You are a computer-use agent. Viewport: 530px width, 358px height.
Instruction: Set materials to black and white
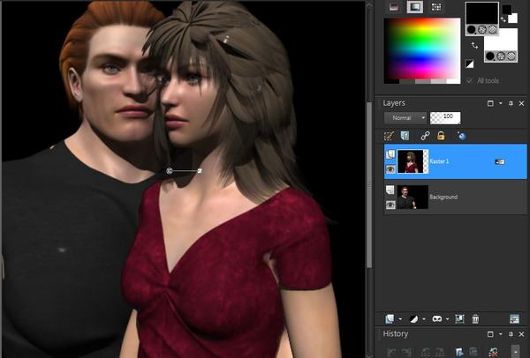(x=470, y=63)
